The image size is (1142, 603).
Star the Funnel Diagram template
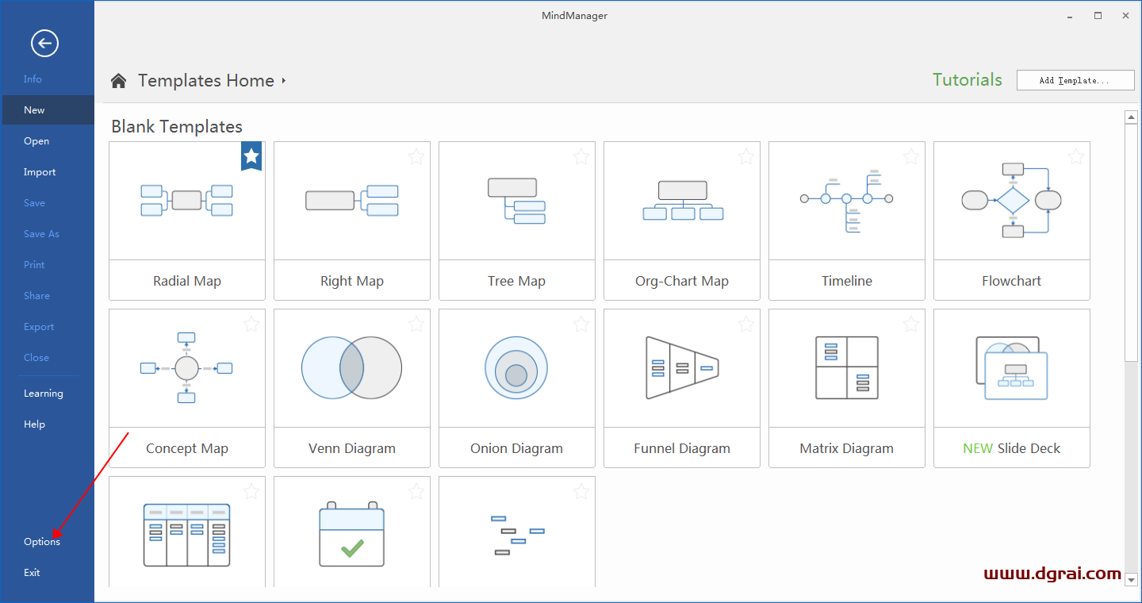746,324
